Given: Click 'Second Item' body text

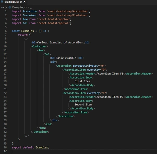Looking at the screenshot, I should 83,105.
